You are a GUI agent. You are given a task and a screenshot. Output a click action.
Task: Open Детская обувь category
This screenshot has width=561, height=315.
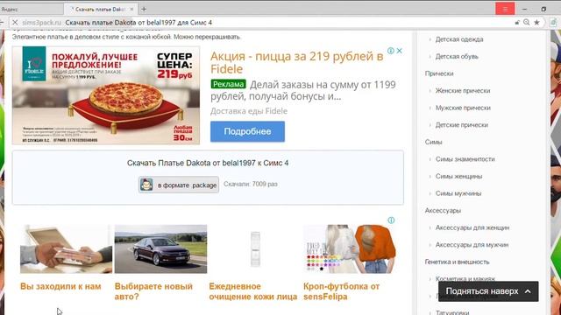coord(457,56)
